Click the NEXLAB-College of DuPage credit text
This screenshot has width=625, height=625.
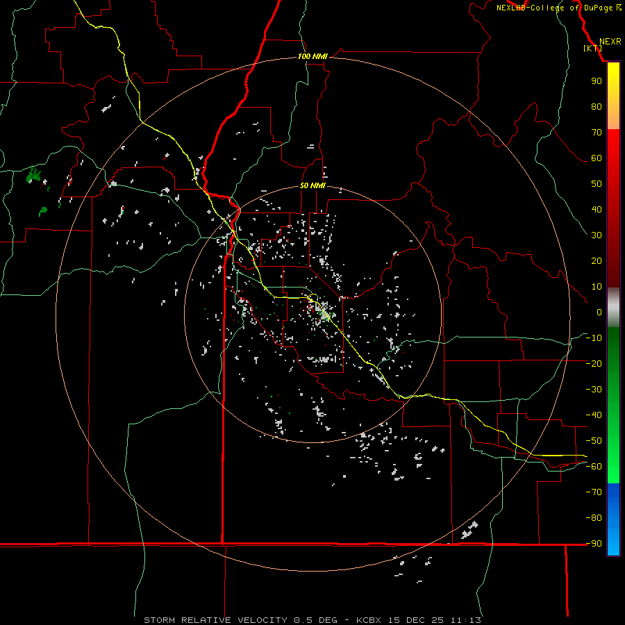point(554,8)
